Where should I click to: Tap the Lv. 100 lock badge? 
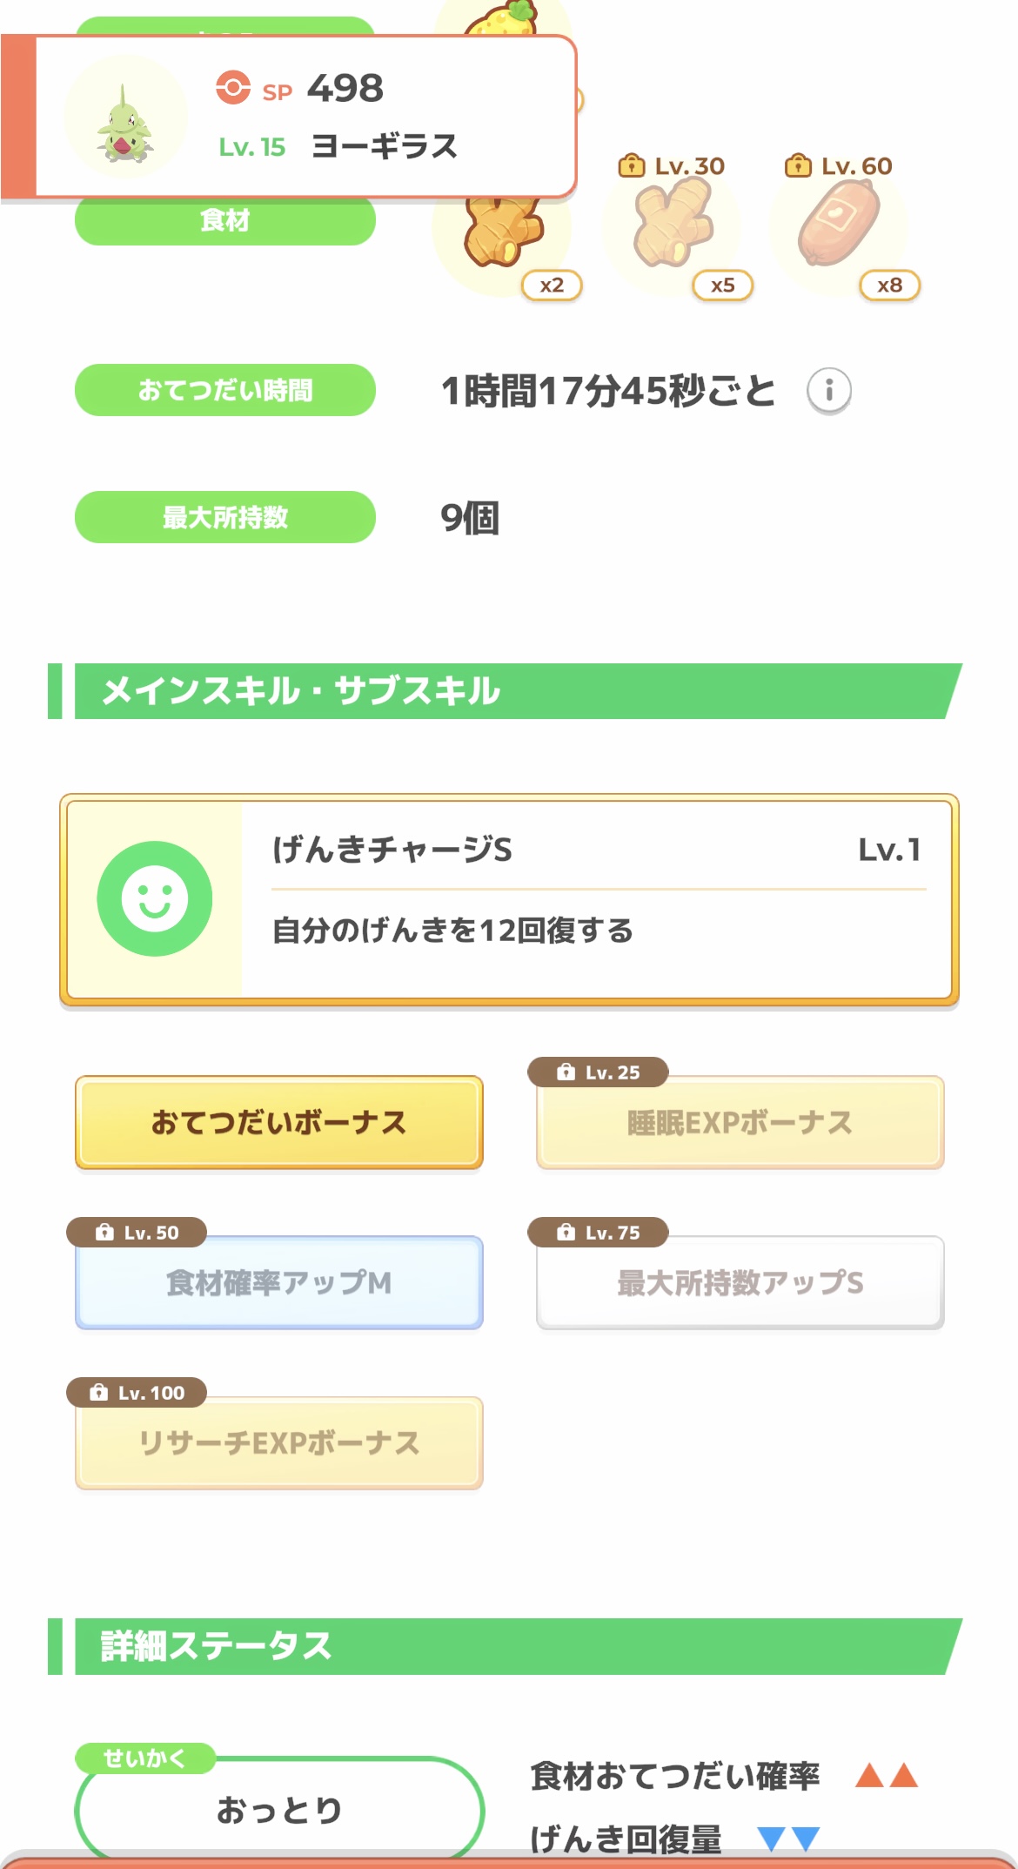click(x=137, y=1393)
